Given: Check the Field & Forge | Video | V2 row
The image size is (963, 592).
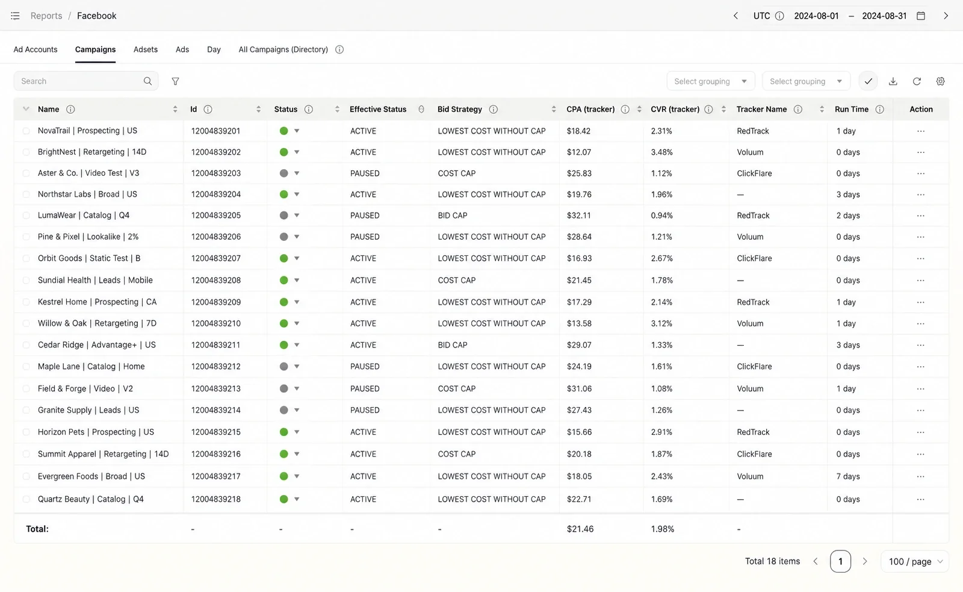Looking at the screenshot, I should point(26,389).
